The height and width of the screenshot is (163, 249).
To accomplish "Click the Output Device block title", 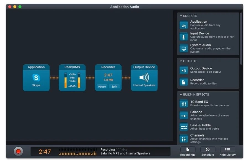I will click(144, 67).
